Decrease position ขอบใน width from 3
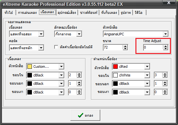The width and height of the screenshot is (178, 125). 165,76
